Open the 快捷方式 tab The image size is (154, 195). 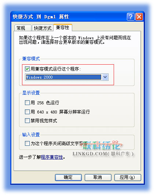pos(43,28)
